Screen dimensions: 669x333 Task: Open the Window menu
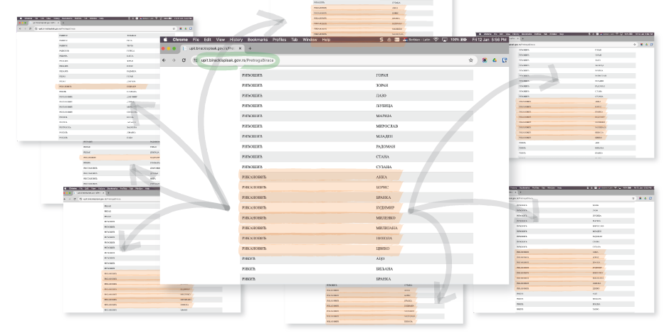[x=310, y=40]
